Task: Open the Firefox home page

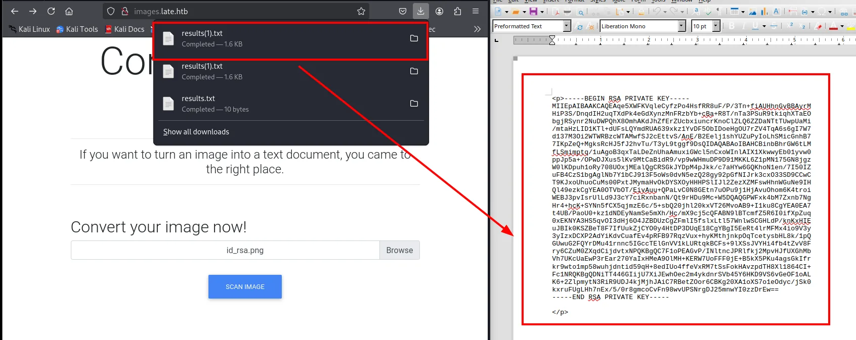Action: pyautogui.click(x=69, y=11)
